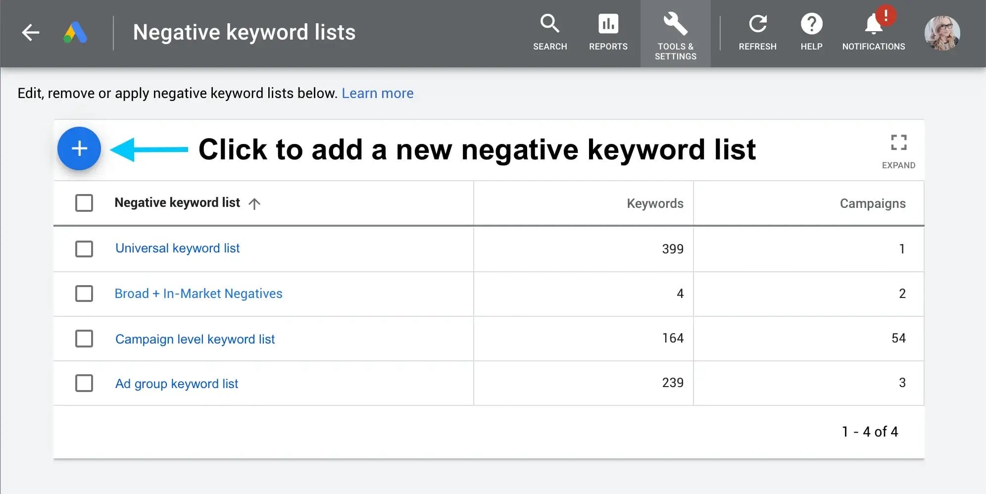Click the back arrow icon
This screenshot has width=986, height=494.
click(31, 33)
